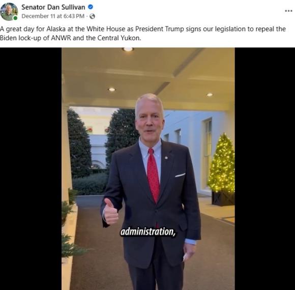This screenshot has width=295, height=290.
Task: Click the "Central Yukon" text in post
Action: coord(119,38)
